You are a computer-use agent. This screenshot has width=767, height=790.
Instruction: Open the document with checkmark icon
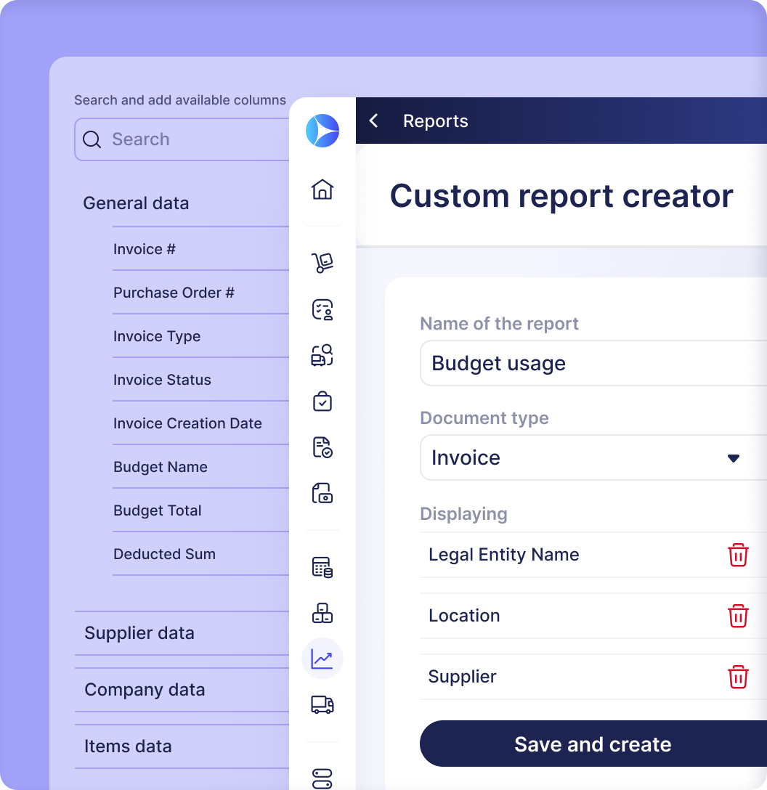click(x=322, y=447)
